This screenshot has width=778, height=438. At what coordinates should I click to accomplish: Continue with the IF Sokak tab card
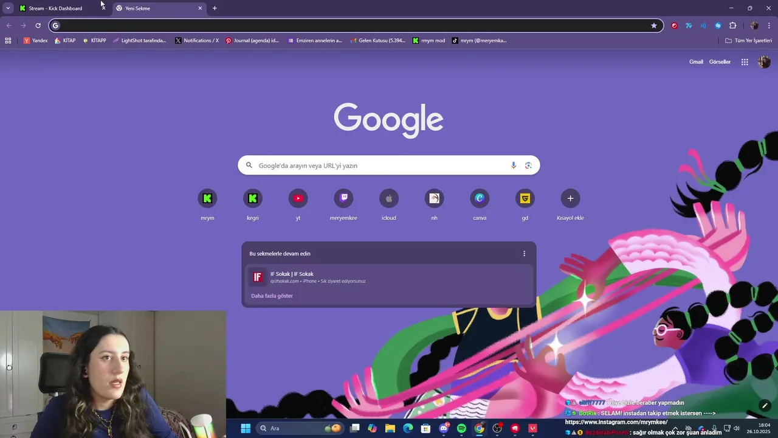click(389, 277)
